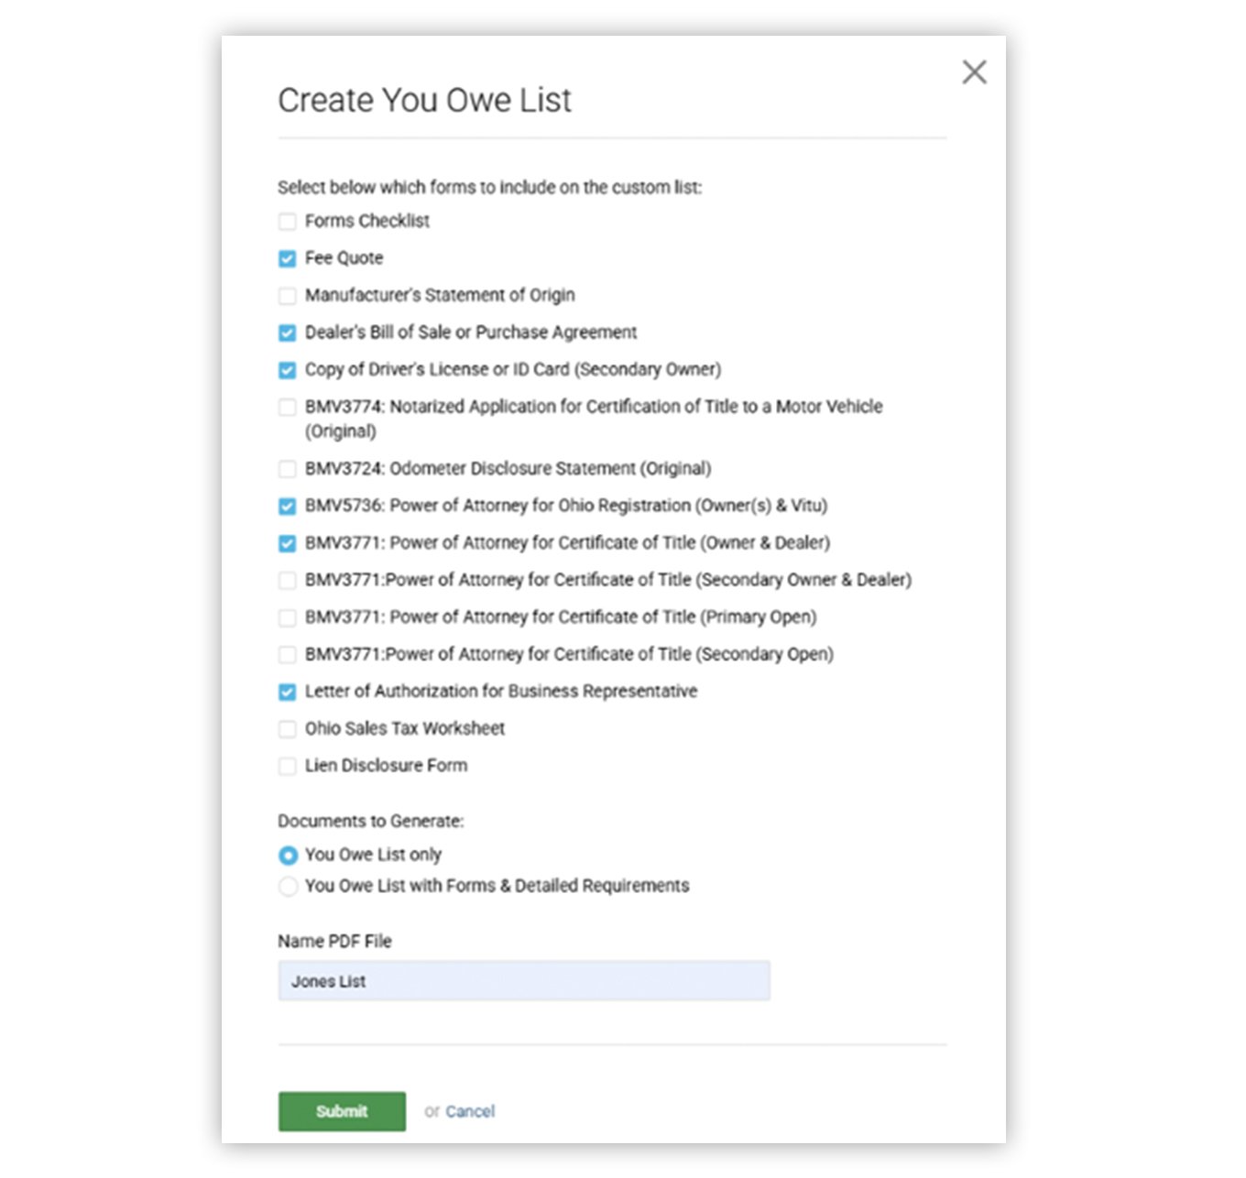Viewport: 1246px width, 1178px height.
Task: Check the Lien Disclosure Form option
Action: (x=287, y=766)
